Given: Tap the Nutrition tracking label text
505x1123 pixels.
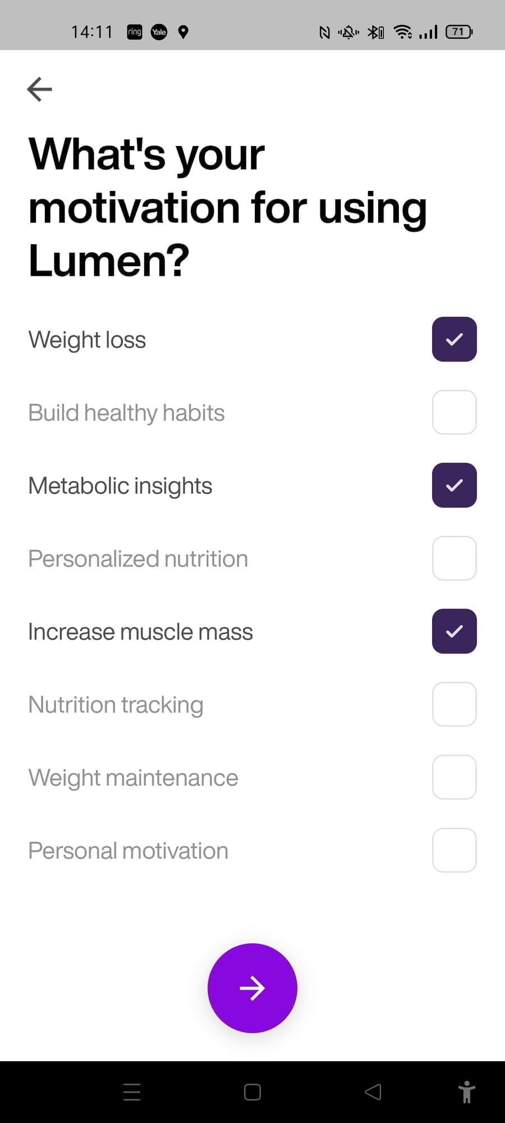Looking at the screenshot, I should click(116, 705).
